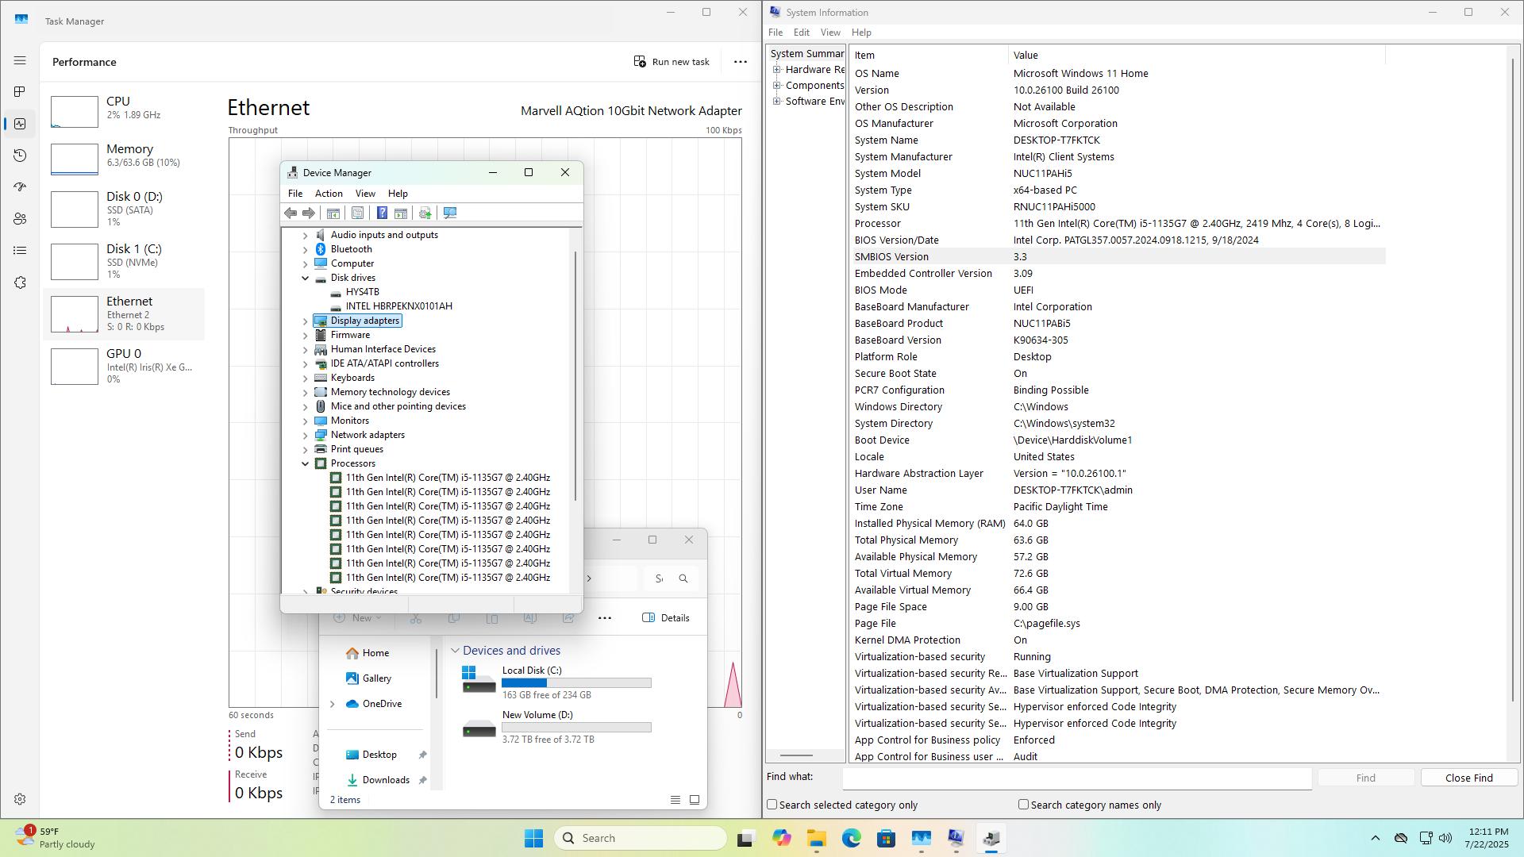The width and height of the screenshot is (1524, 857).
Task: Open Startup apps page in Task Manager sidebar
Action: click(20, 187)
